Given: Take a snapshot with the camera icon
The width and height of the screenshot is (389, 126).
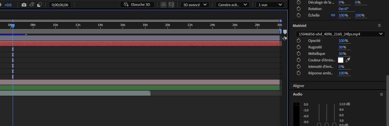Looking at the screenshot, I should [x=24, y=5].
